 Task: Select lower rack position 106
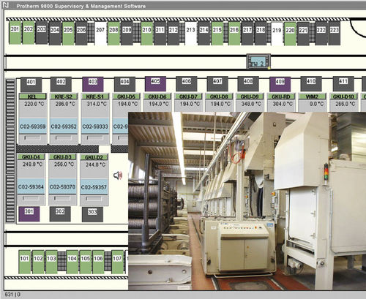tap(98, 262)
